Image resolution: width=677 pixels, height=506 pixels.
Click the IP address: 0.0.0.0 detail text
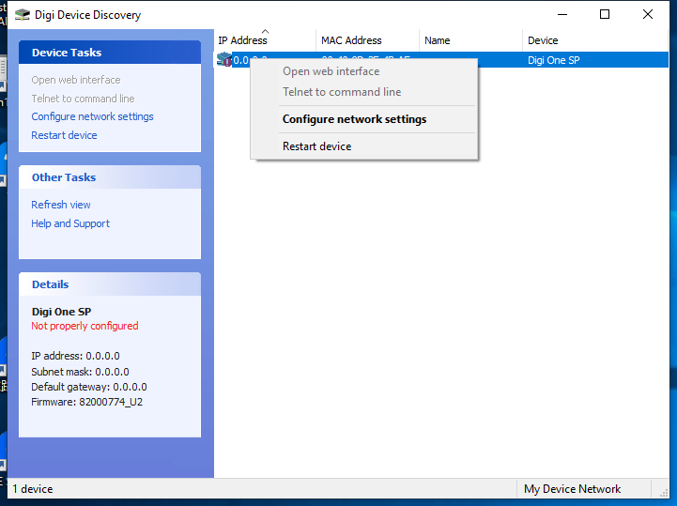pos(75,356)
